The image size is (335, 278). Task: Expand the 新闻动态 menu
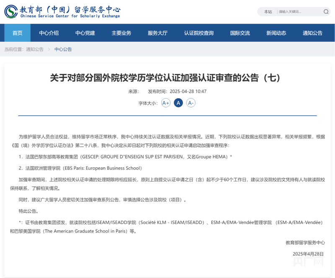[x=276, y=33]
